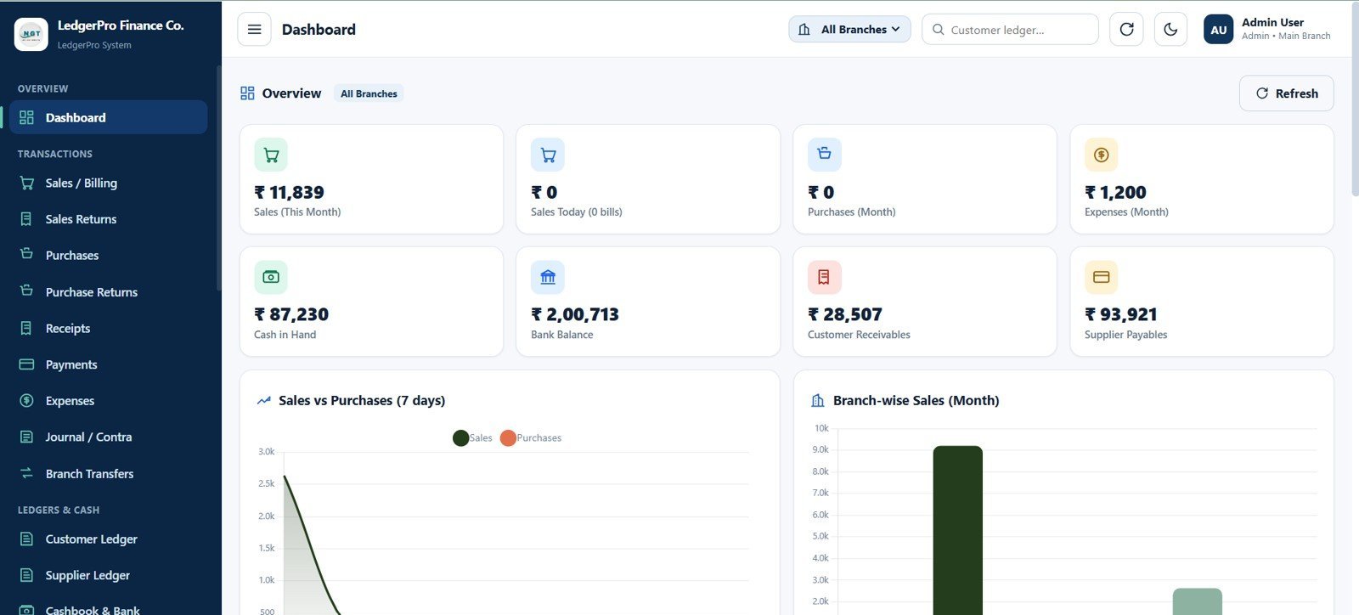Toggle the Purchases legend dot in chart
The width and height of the screenshot is (1359, 615).
[508, 438]
